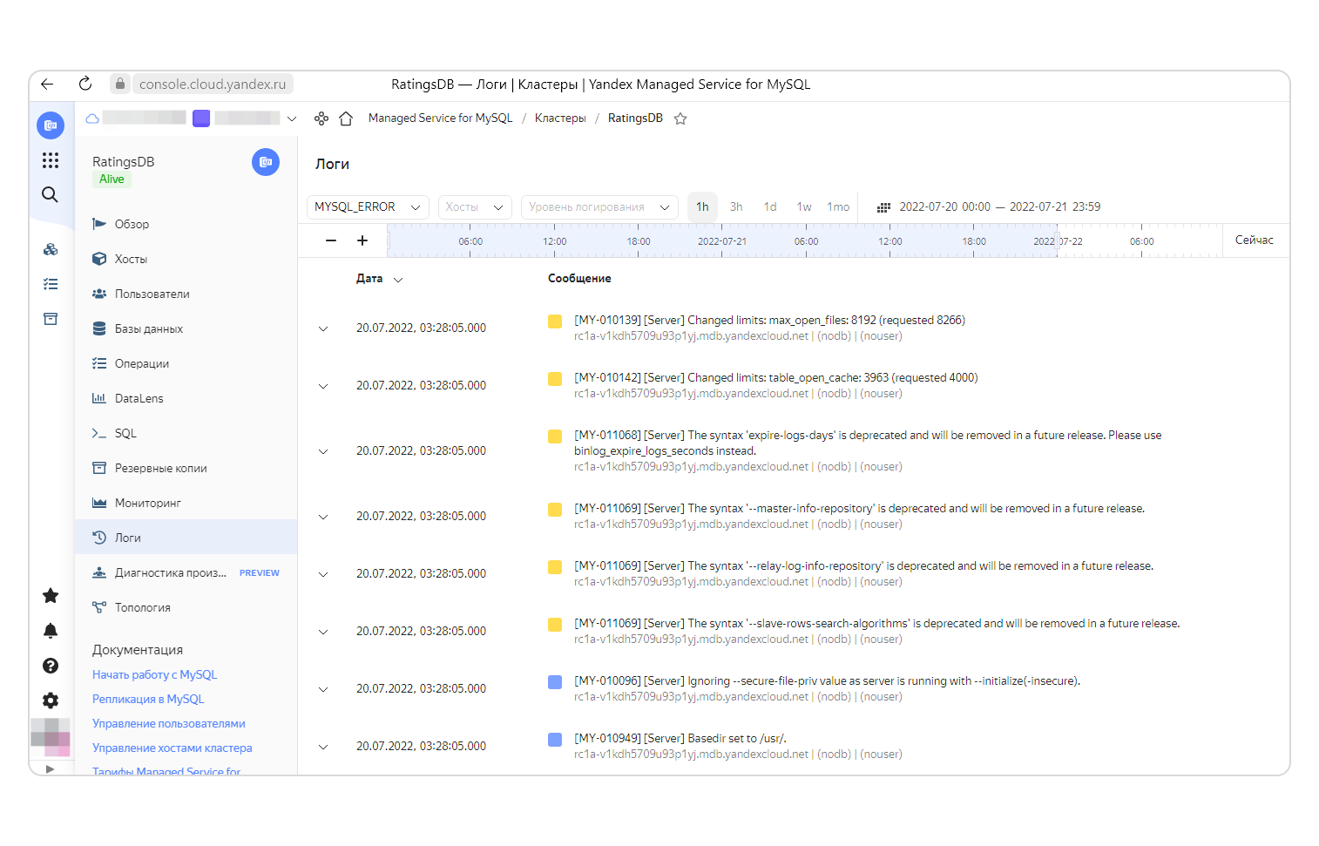Viewport: 1319px width, 846px height.
Task: Open the SQL section
Action: [x=186, y=433]
